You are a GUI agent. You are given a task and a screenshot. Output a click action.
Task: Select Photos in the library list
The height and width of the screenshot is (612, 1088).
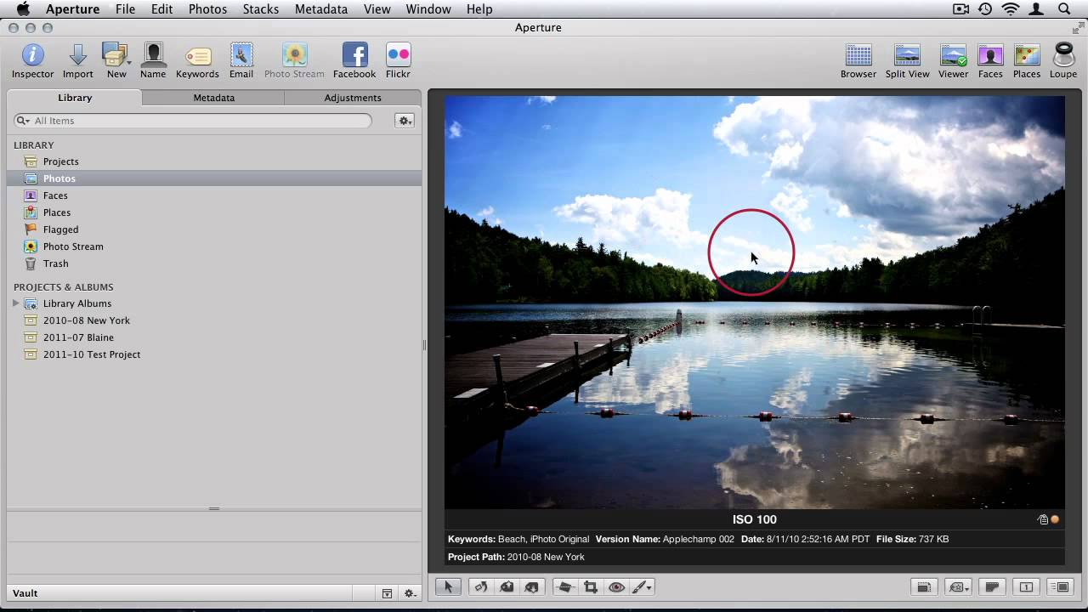click(214, 178)
